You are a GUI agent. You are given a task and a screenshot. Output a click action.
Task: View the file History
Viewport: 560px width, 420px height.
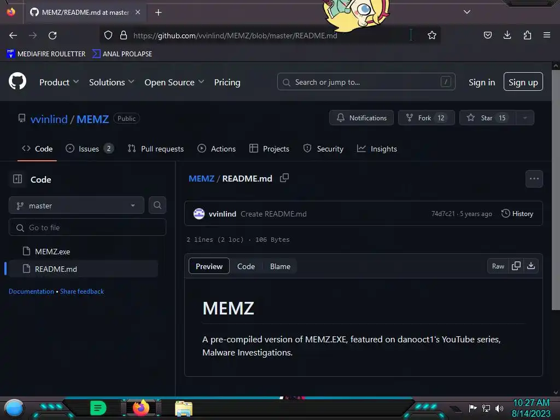point(517,214)
